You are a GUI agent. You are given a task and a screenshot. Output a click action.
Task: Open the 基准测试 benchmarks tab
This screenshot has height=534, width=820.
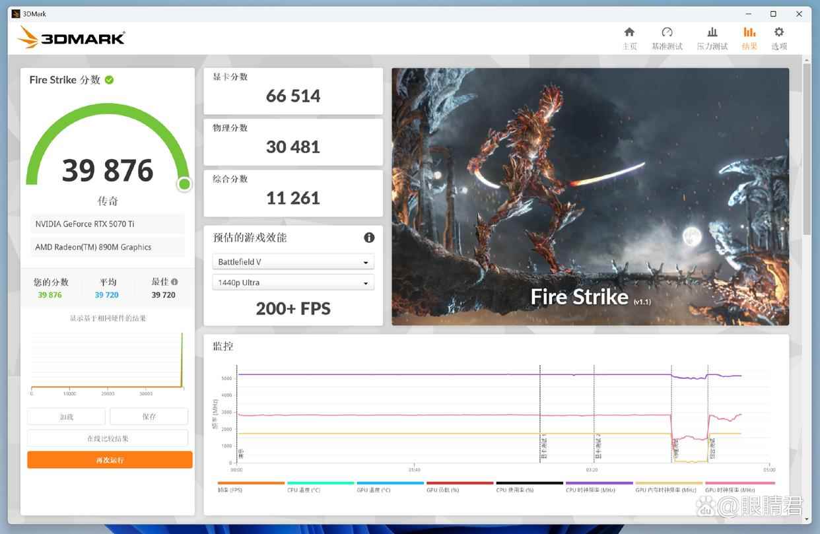point(667,38)
